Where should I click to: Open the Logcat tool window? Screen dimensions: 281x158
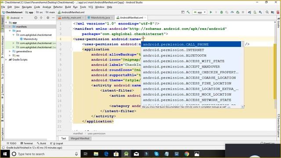pyautogui.click(x=57, y=144)
